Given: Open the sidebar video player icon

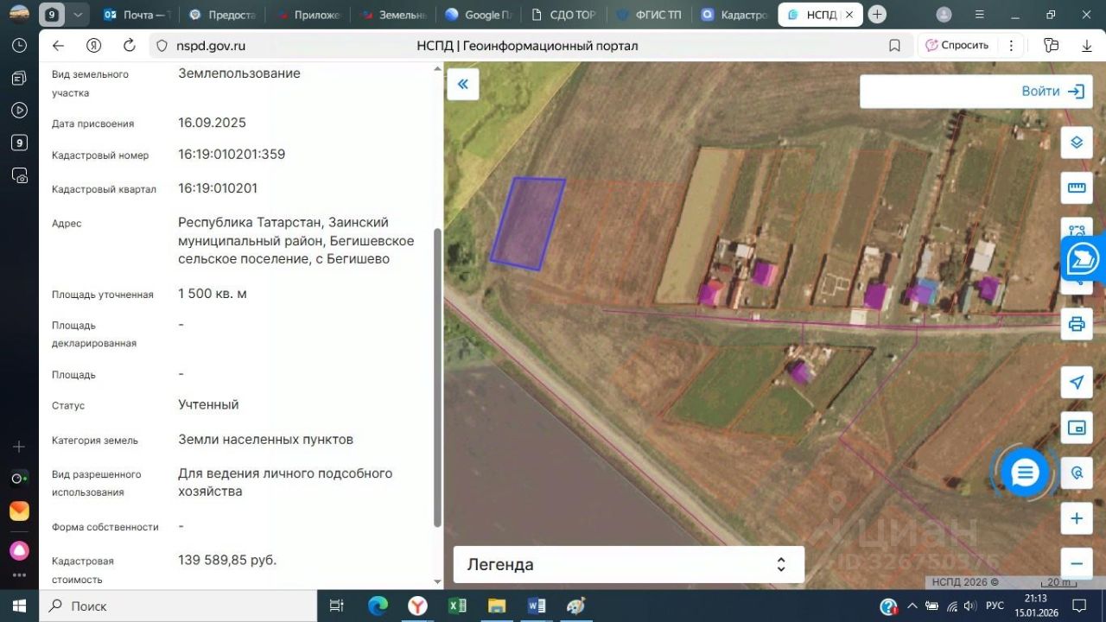Looking at the screenshot, I should point(19,110).
